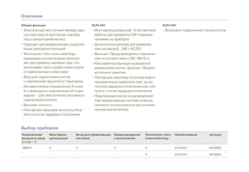Viewport: 249px width, 172px height.
Task: Open article number 0410002
Action: 215,148
